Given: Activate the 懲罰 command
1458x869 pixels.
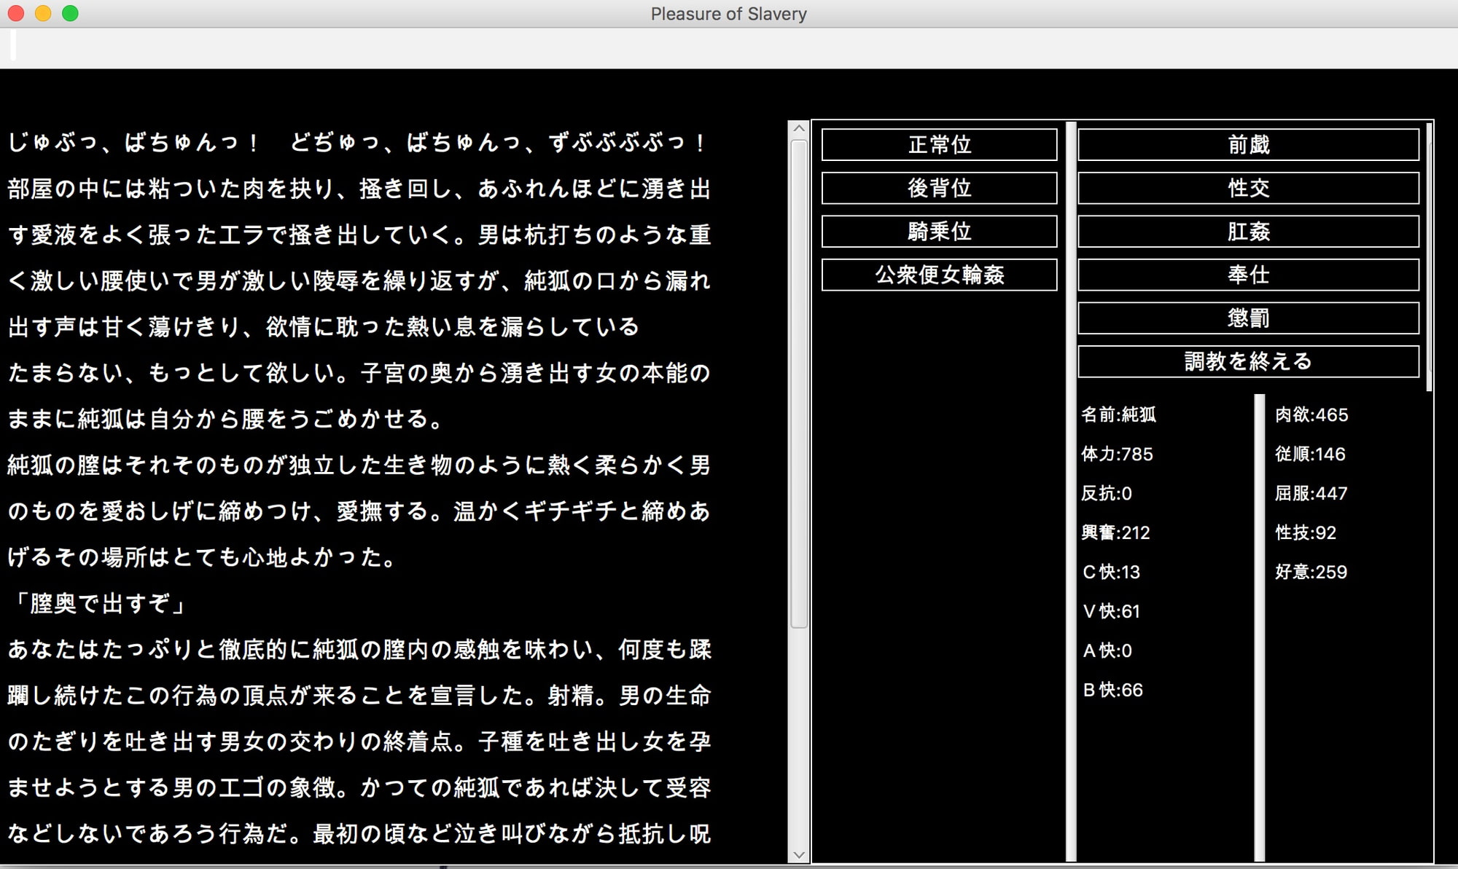Looking at the screenshot, I should [1250, 318].
